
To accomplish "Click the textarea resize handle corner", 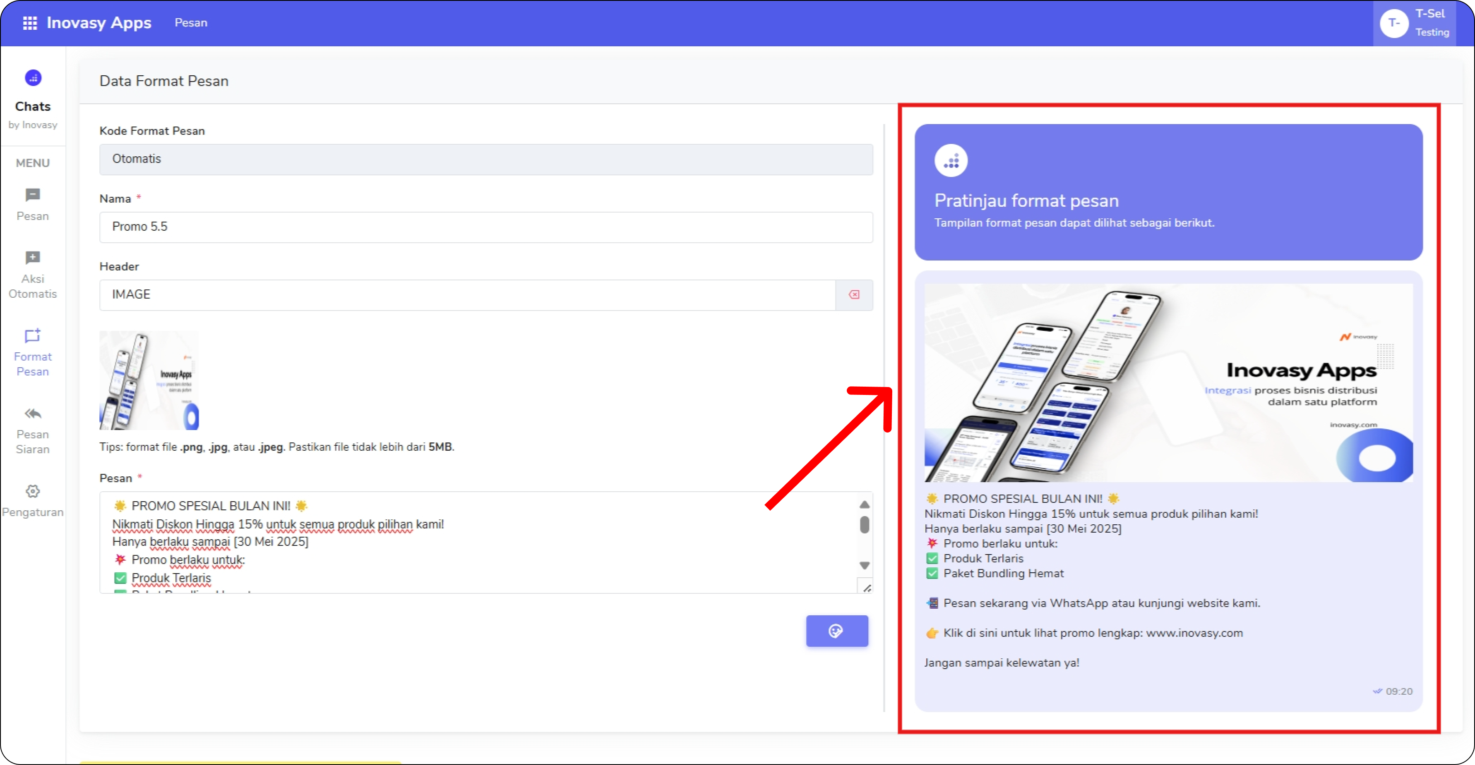I will tap(867, 588).
